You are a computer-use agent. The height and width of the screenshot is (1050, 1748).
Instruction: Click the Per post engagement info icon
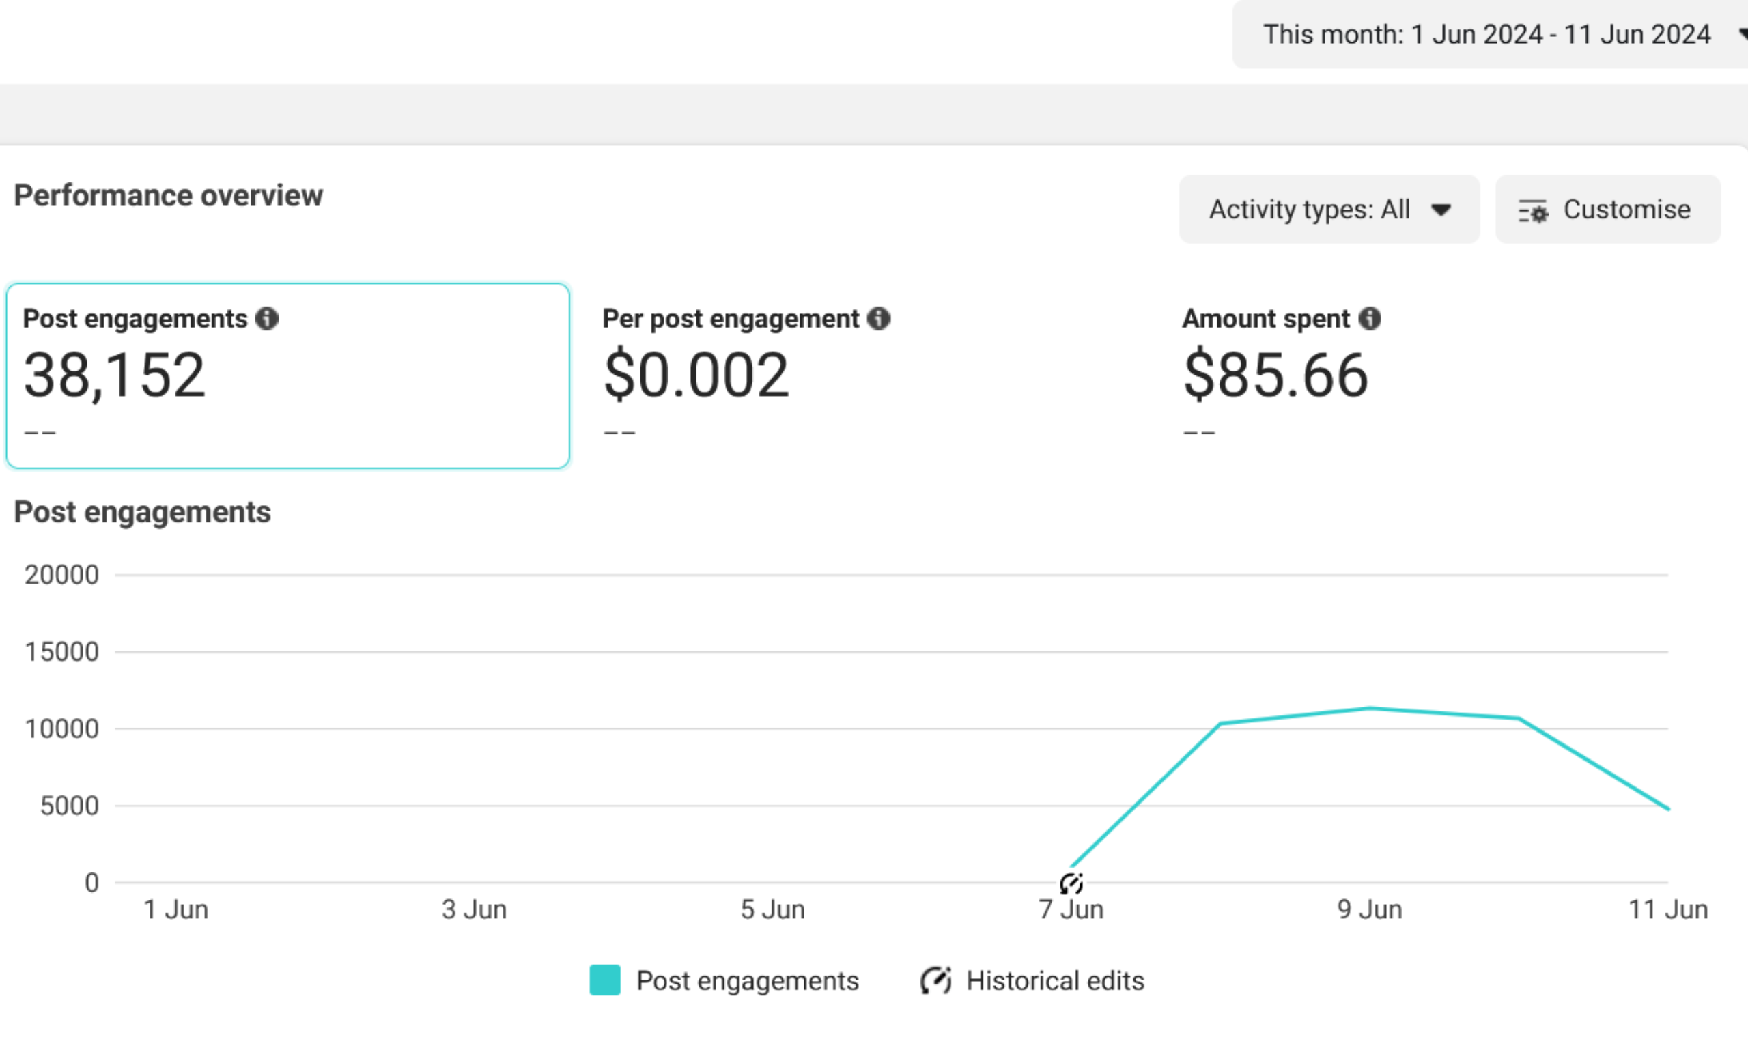879,318
